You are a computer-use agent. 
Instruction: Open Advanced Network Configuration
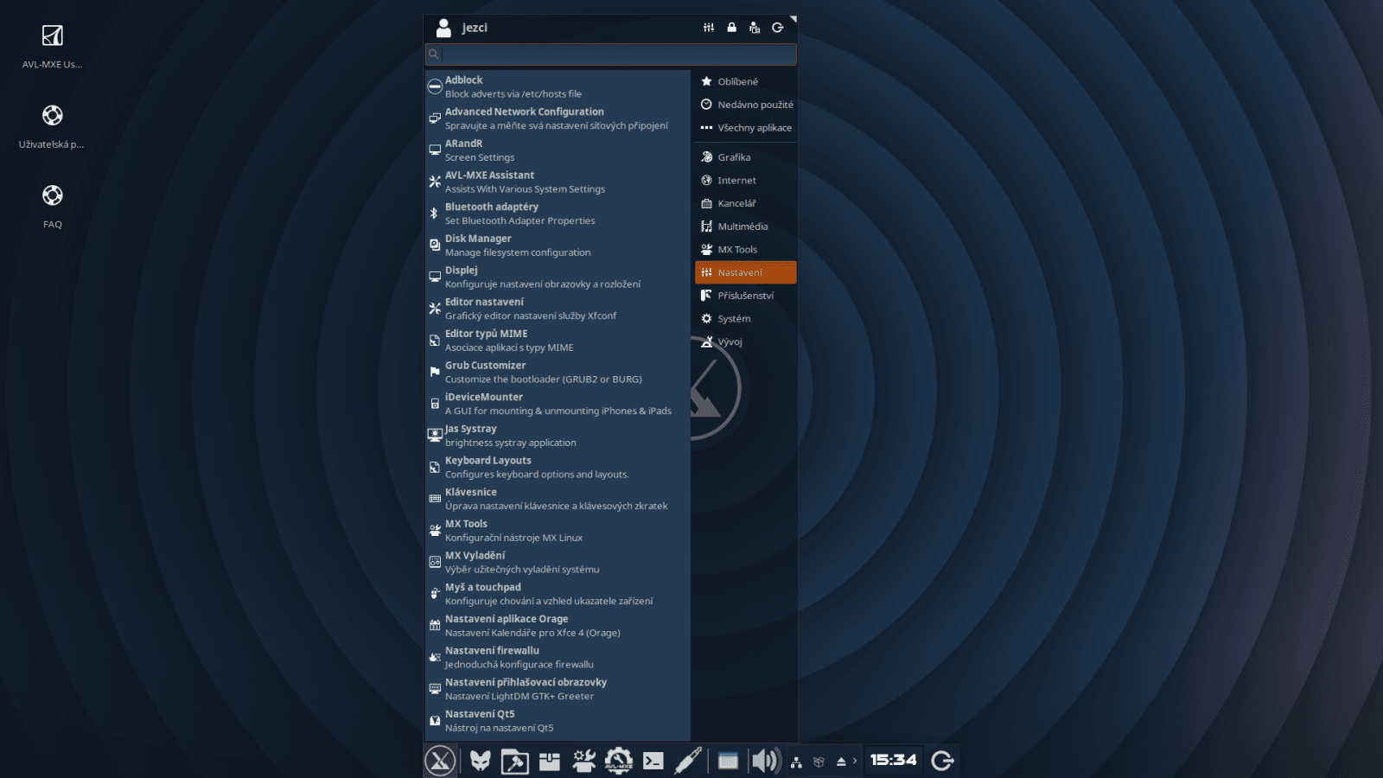click(x=556, y=118)
